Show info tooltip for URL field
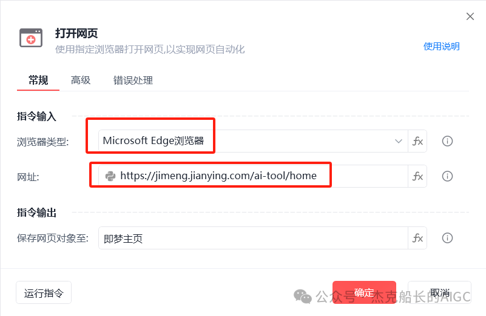The height and width of the screenshot is (316, 486). [447, 176]
